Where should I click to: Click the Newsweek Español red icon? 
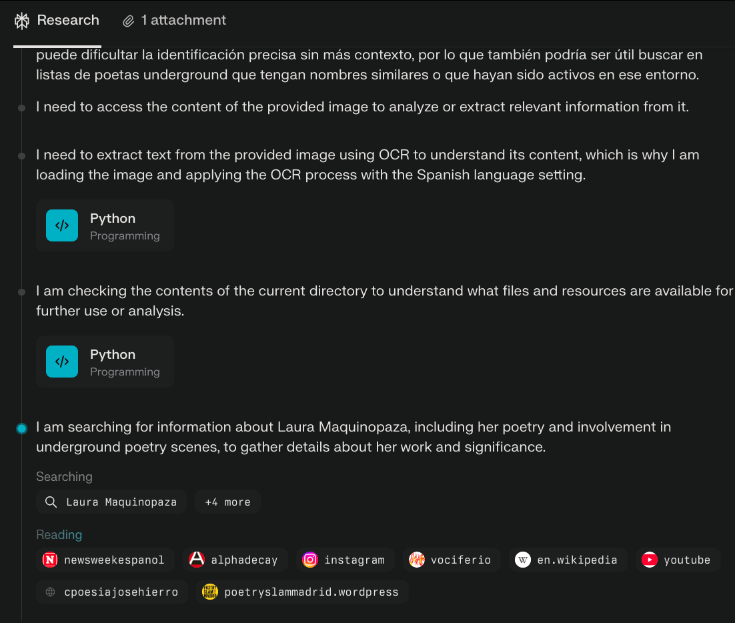click(x=50, y=560)
